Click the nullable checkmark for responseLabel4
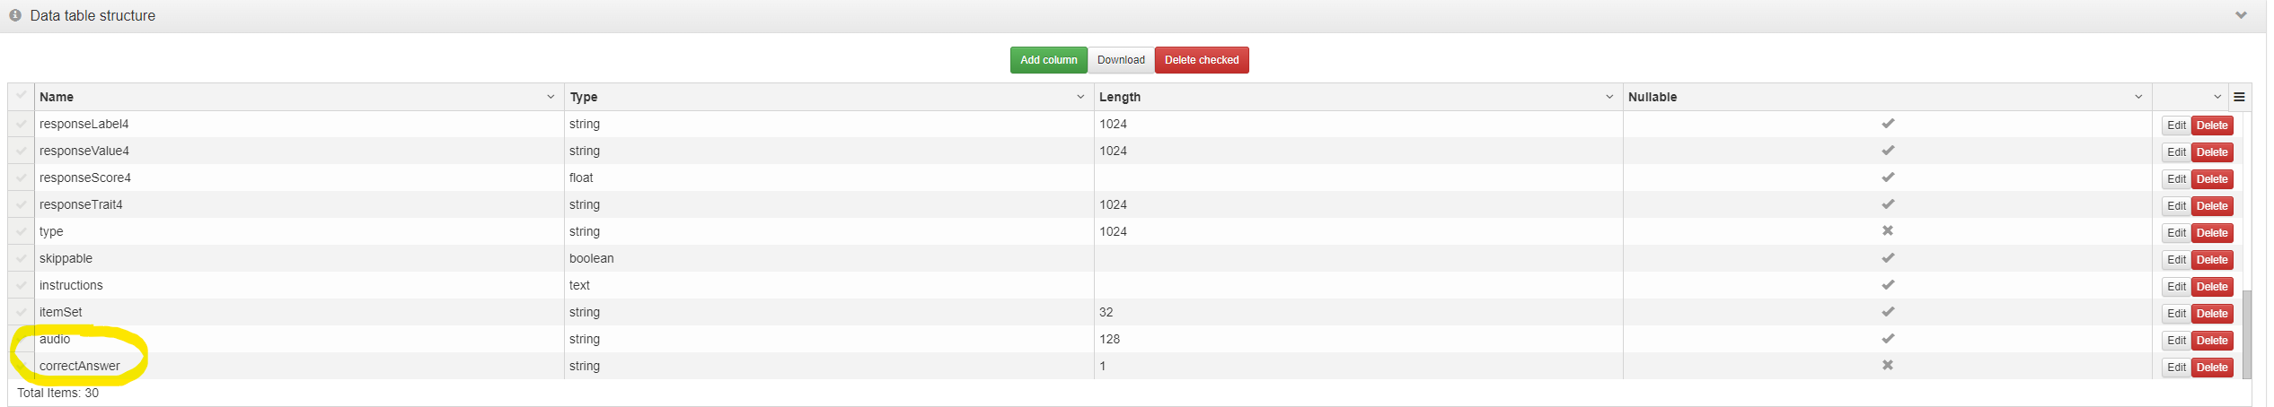 point(1888,124)
